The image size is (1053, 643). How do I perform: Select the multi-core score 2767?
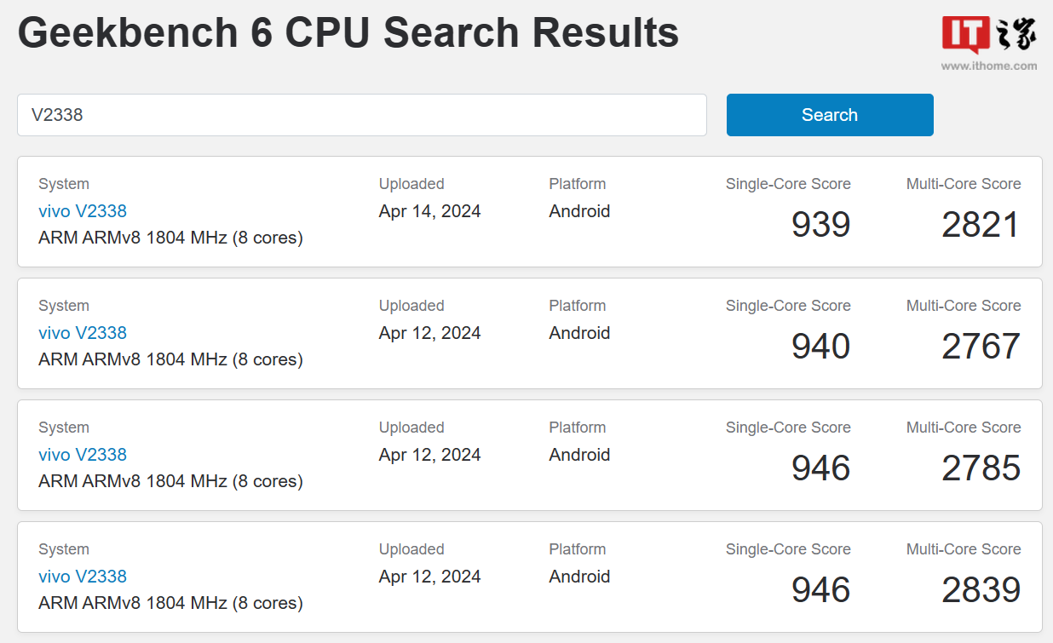(x=981, y=347)
